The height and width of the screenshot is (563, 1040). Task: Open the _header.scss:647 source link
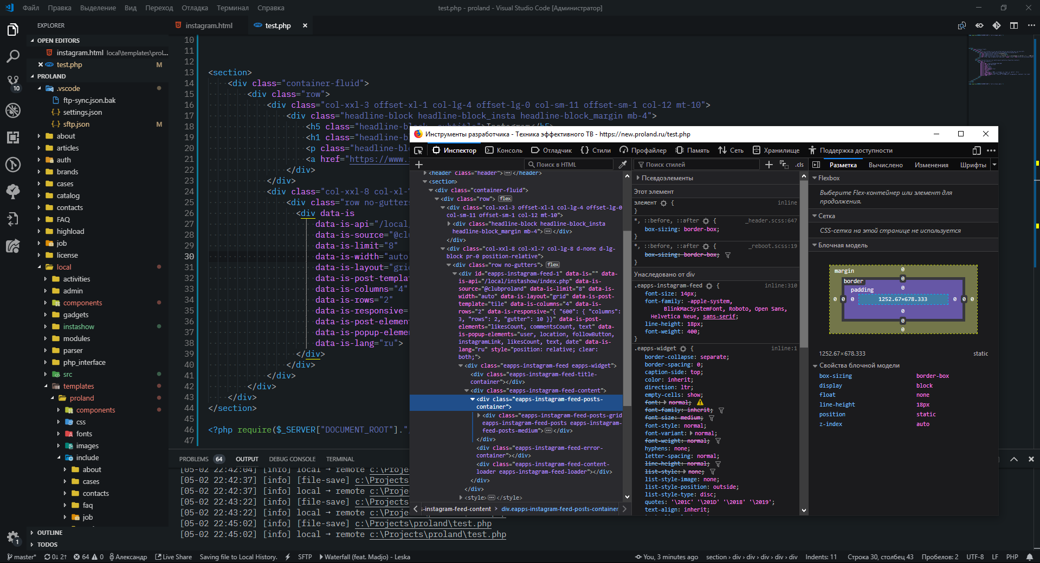pyautogui.click(x=771, y=220)
